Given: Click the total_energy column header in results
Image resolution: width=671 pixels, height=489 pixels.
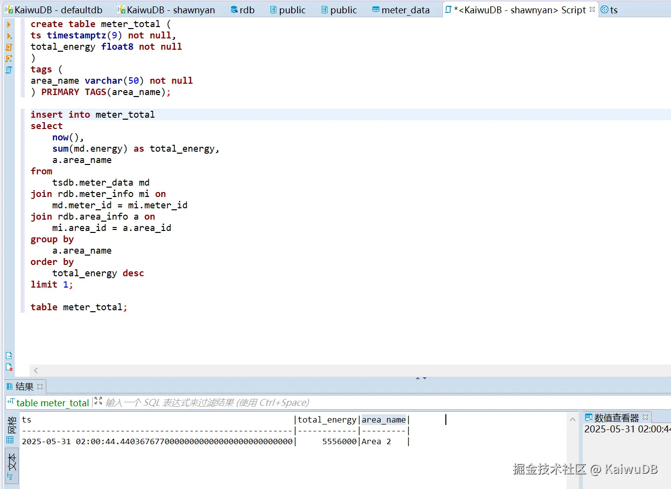Looking at the screenshot, I should (x=327, y=420).
